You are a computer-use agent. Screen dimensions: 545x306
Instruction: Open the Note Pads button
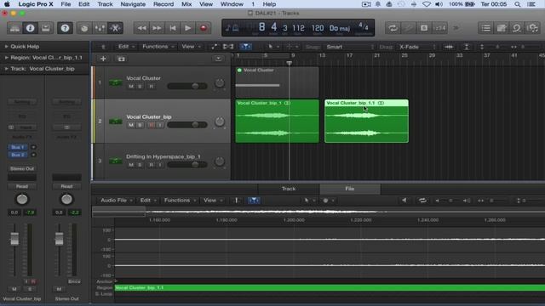[502, 28]
